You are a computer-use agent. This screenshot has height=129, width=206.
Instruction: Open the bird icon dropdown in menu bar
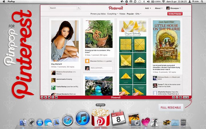click(x=122, y=2)
